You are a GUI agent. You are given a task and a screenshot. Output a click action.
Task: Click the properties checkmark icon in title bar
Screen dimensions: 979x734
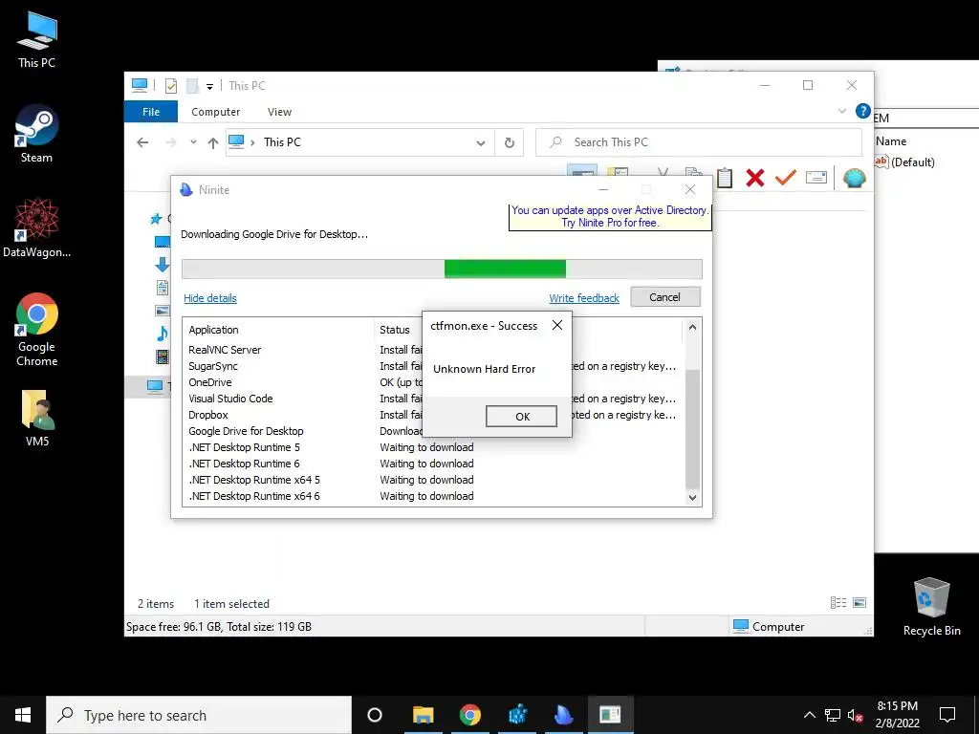[171, 85]
